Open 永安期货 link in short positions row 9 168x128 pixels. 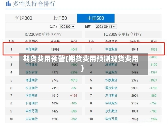pyautogui.click(x=111, y=111)
